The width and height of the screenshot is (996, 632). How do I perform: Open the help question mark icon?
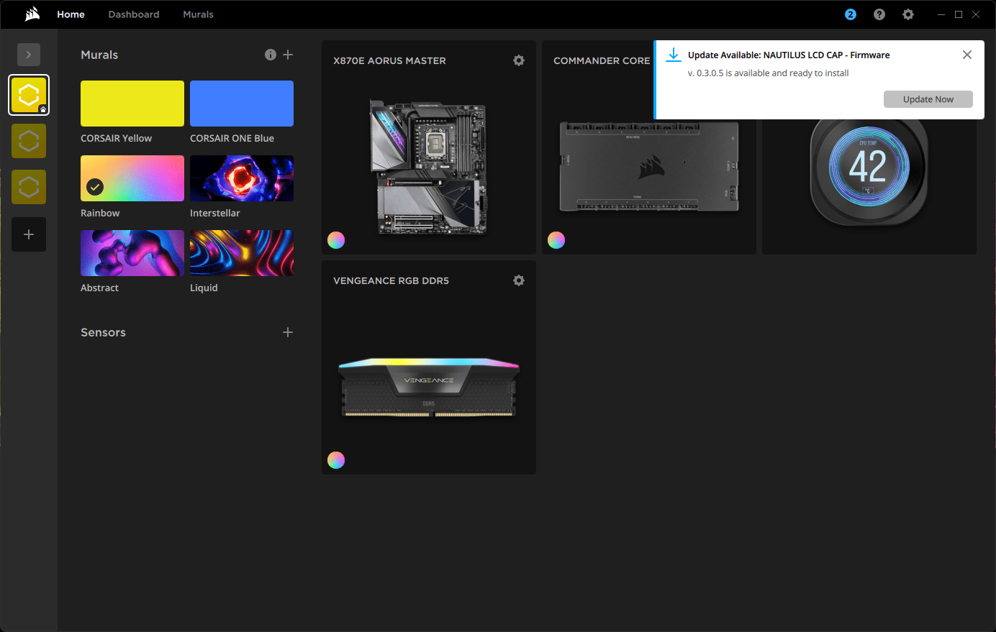[879, 14]
